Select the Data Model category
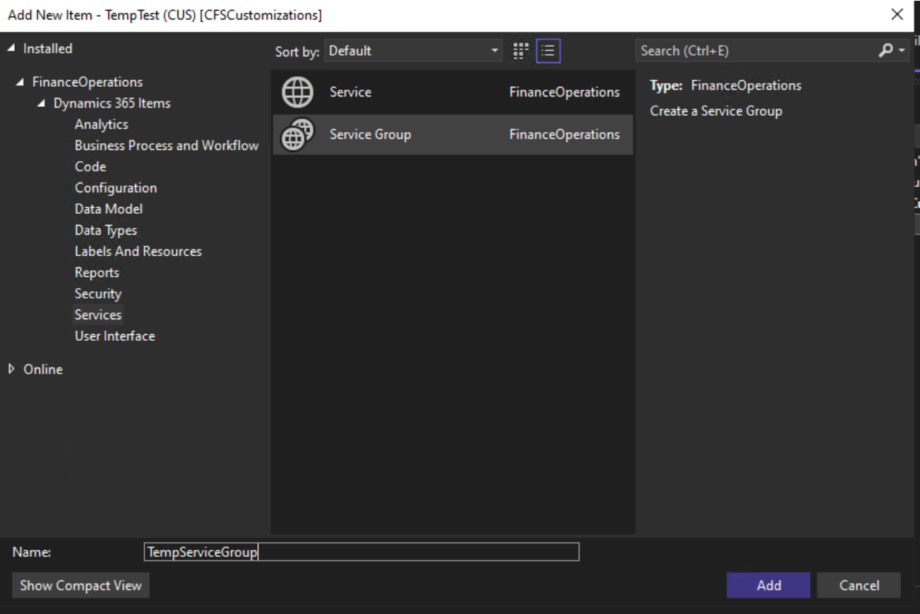Viewport: 920px width, 614px height. click(108, 209)
